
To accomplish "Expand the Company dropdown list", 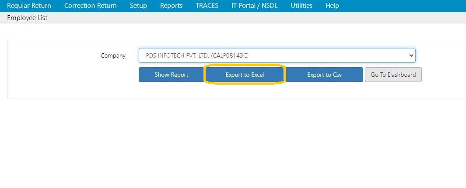I will (x=277, y=55).
